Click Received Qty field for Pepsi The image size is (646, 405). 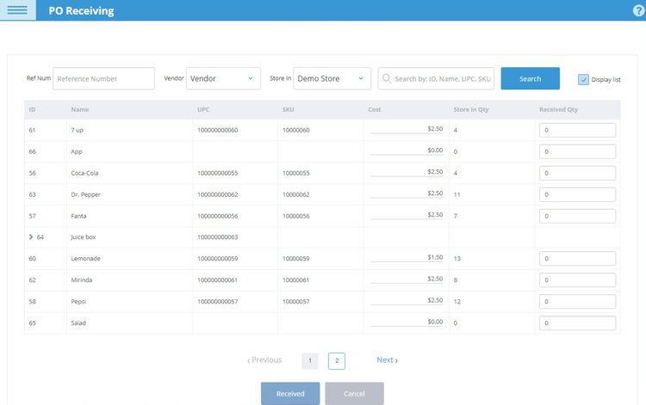coord(577,302)
